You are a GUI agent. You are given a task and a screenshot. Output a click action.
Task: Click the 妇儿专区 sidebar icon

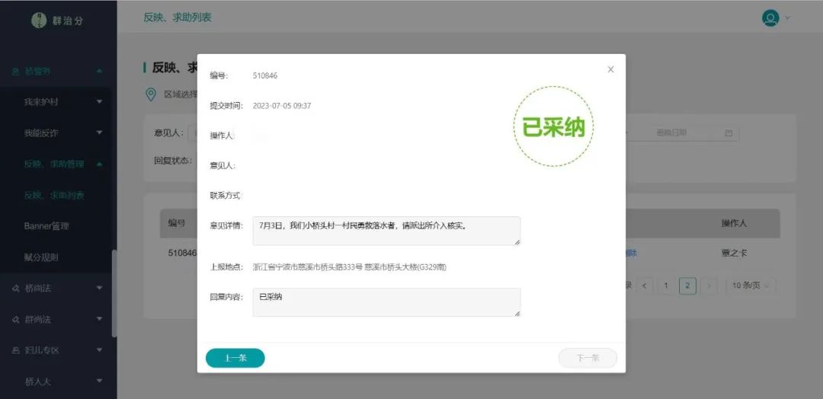16,350
